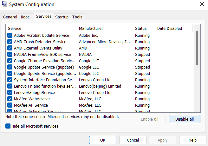Image resolution: width=208 pixels, height=146 pixels.
Task: Toggle AMD Crash Defender Service checkbox
Action: [10, 42]
